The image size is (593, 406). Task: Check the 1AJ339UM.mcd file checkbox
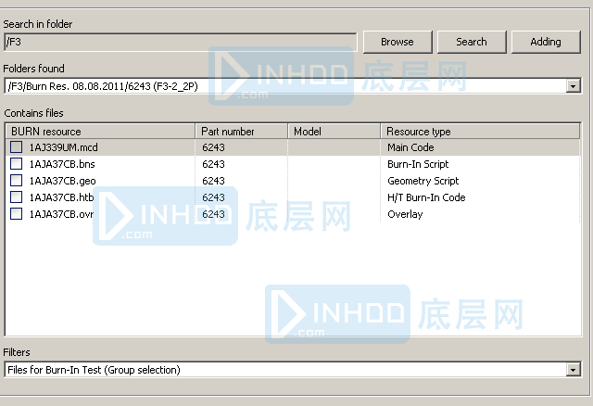(17, 147)
